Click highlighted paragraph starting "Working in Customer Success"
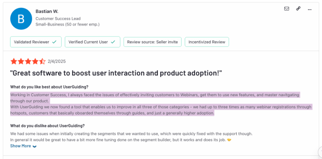 (x=155, y=98)
